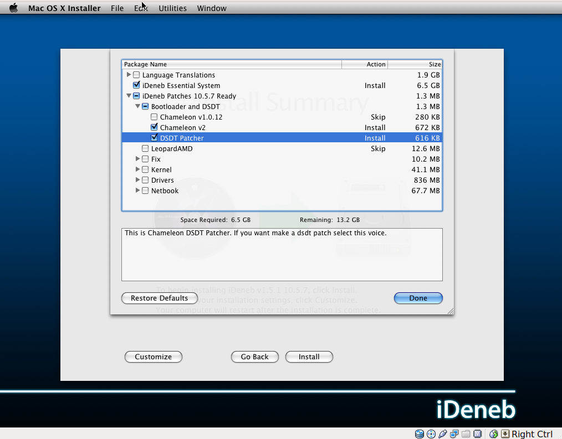Click the Chameleon DSDT Patcher description text
The width and height of the screenshot is (562, 439).
tap(256, 233)
